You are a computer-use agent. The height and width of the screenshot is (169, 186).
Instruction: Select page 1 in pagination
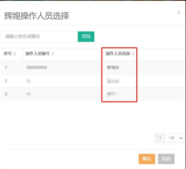pos(160,138)
